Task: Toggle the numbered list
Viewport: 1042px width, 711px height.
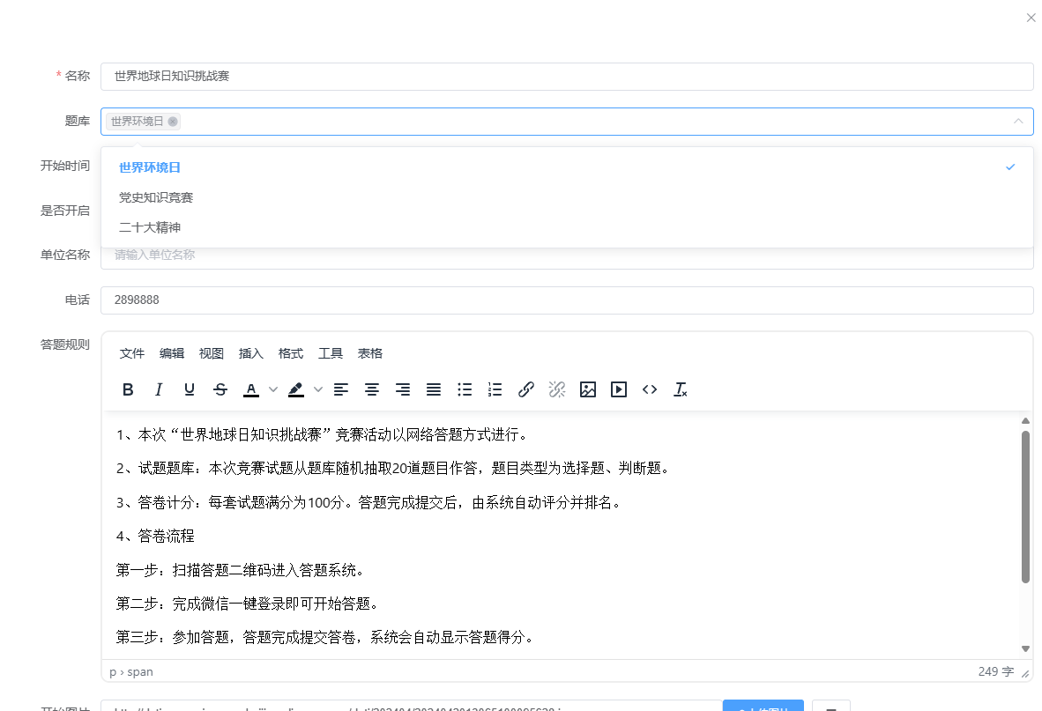Action: click(495, 389)
